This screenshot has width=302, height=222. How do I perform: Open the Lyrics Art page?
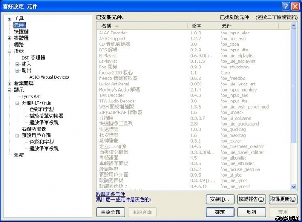coord(30,97)
